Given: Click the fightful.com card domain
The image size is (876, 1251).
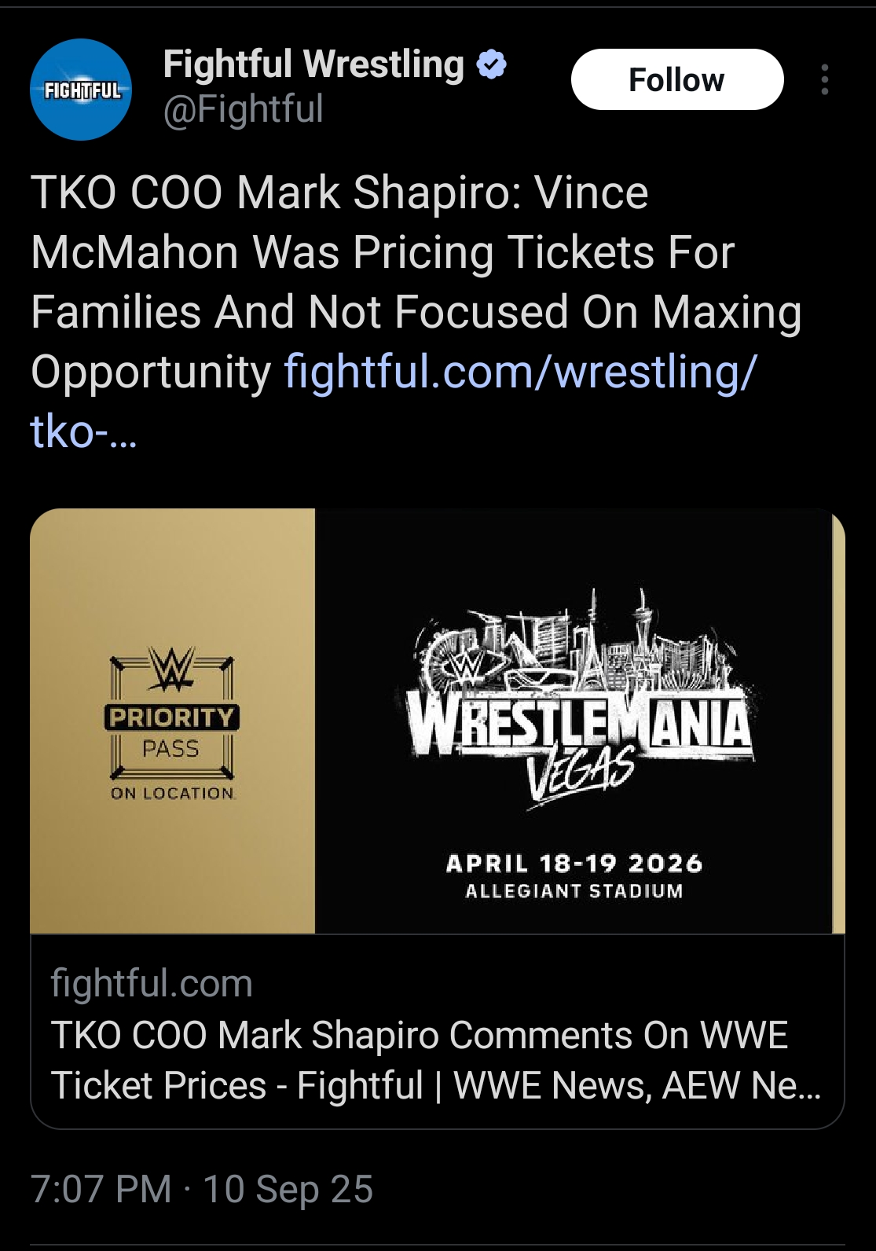Looking at the screenshot, I should click(x=152, y=983).
